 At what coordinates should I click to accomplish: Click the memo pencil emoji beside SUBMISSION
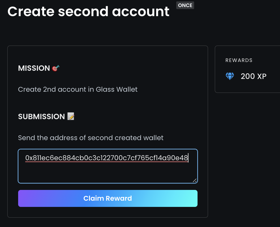tap(71, 116)
